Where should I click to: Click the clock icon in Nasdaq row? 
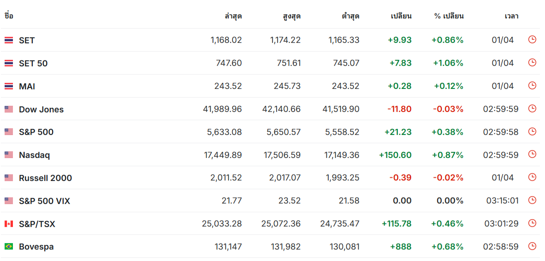[x=532, y=154]
